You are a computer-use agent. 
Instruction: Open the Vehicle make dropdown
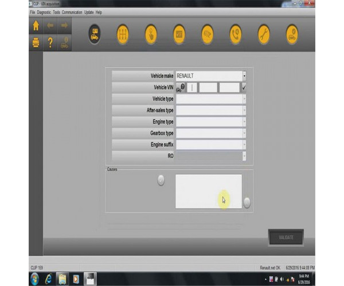244,76
